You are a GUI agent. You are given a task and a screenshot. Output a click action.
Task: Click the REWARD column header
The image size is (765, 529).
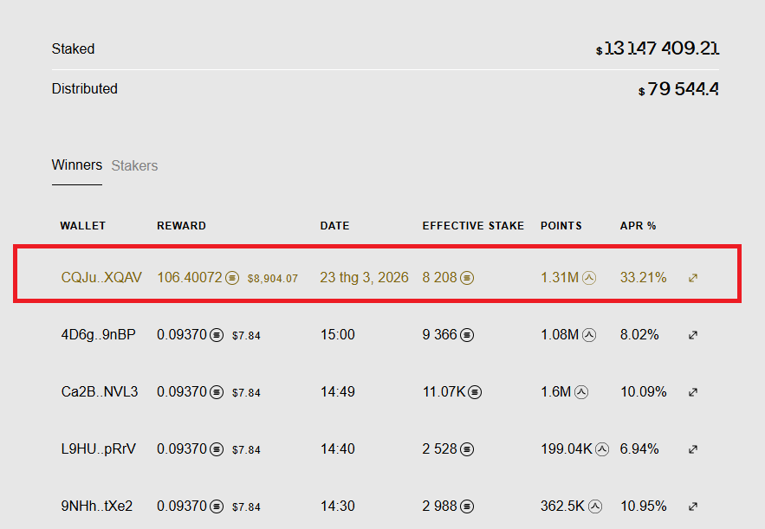(x=181, y=226)
